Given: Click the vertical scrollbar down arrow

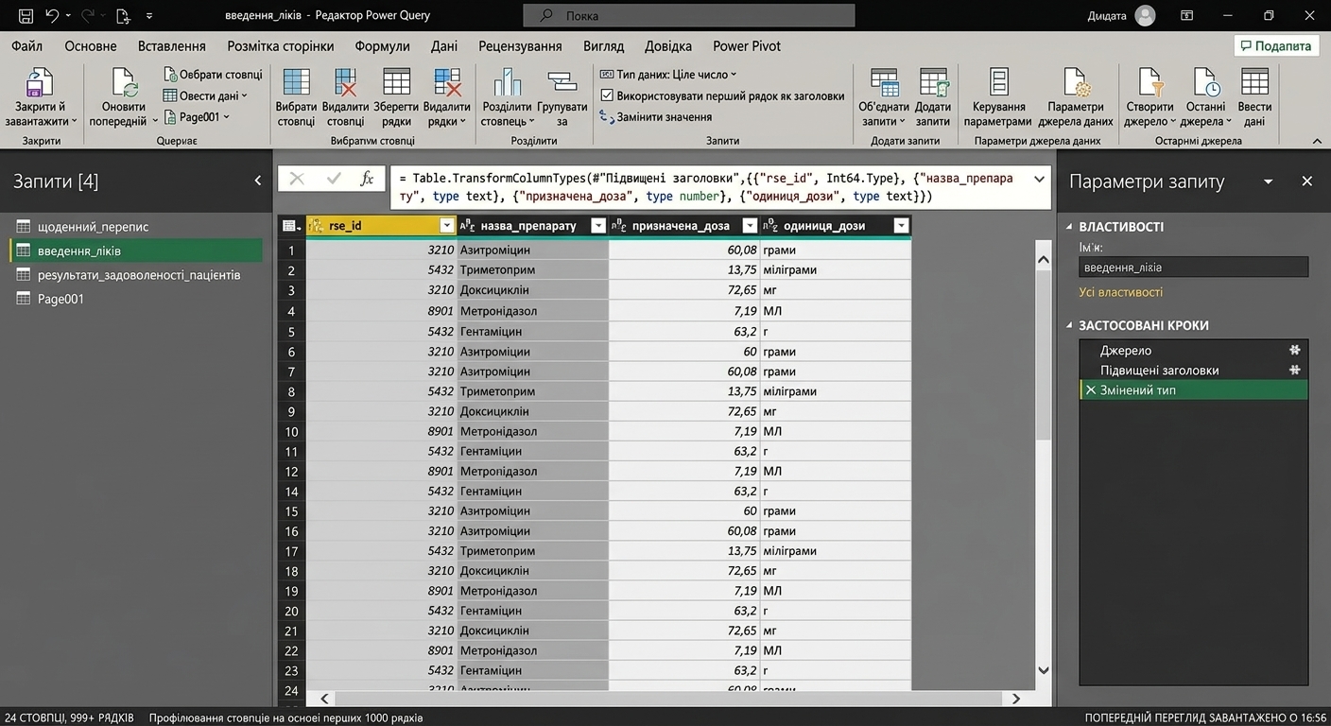Looking at the screenshot, I should pos(1044,669).
